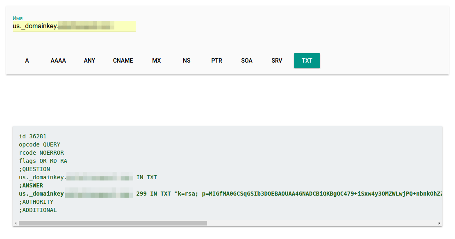Click the Имя domain name input field
Viewport: 455px width, 239px height.
pos(74,26)
